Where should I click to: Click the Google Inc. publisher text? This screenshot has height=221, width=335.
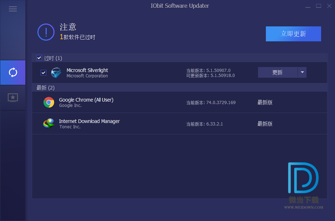[70, 106]
